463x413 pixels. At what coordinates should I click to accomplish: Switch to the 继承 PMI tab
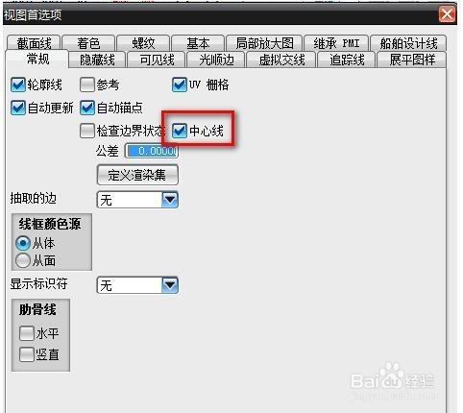[336, 43]
